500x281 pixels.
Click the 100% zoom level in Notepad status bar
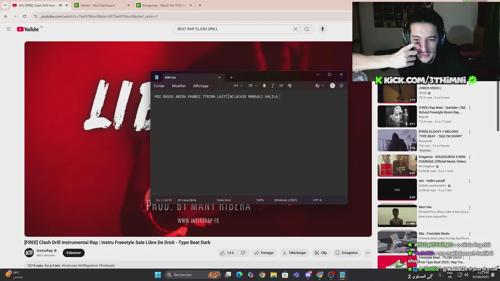(260, 200)
